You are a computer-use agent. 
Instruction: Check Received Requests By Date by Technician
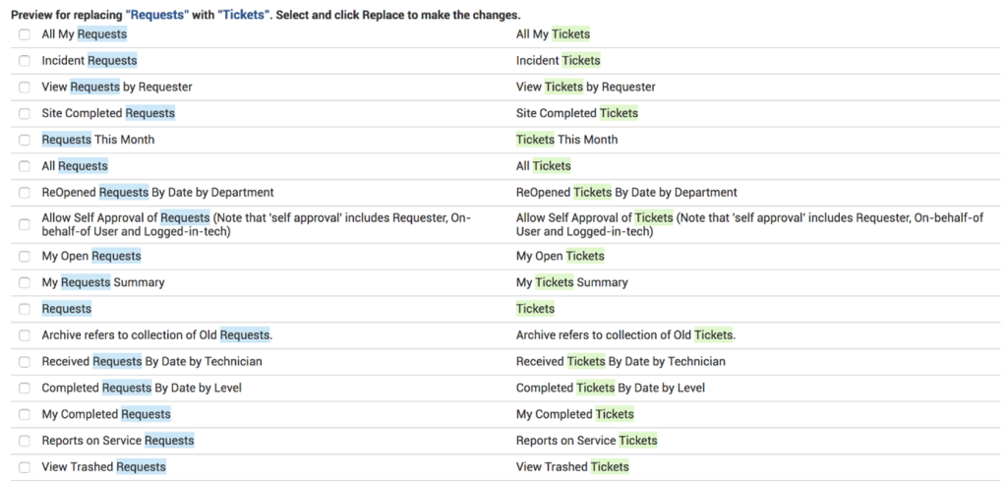pos(25,362)
